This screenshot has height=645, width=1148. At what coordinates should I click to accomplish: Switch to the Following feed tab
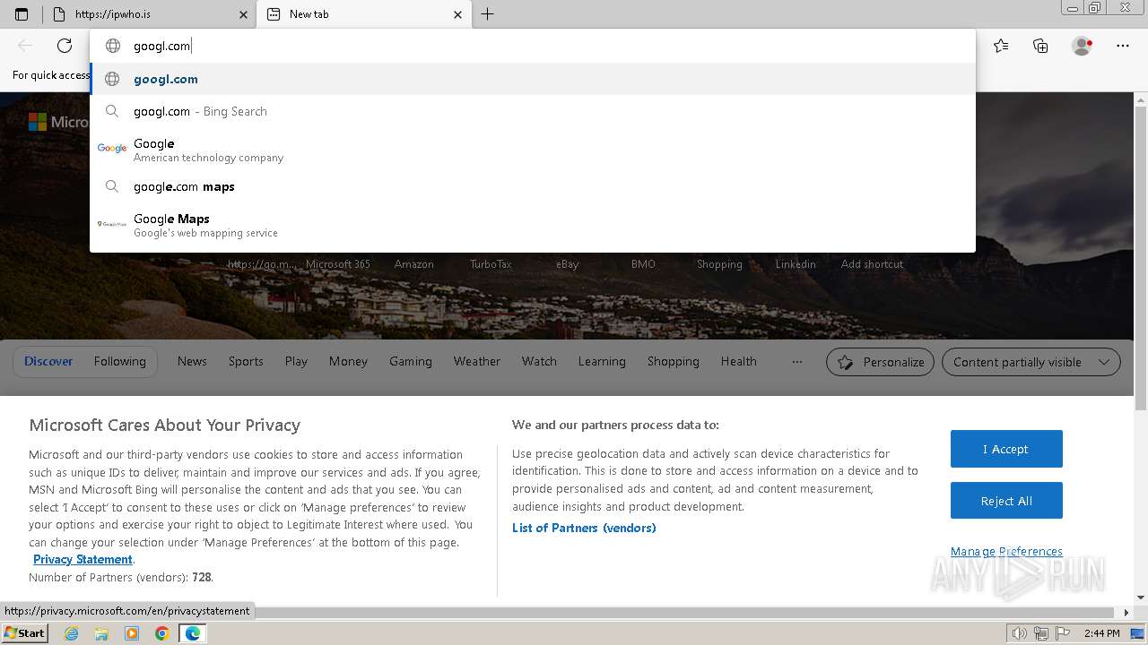point(119,361)
